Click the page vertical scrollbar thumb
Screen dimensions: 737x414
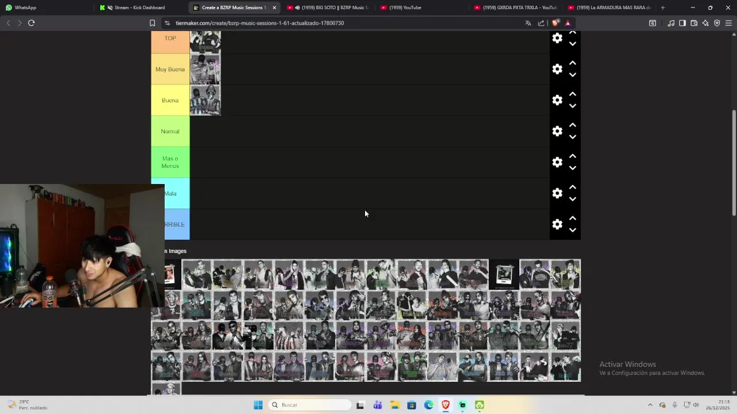click(734, 163)
